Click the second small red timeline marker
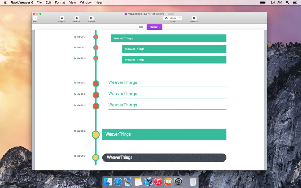The height and width of the screenshot is (188, 301). click(96, 48)
